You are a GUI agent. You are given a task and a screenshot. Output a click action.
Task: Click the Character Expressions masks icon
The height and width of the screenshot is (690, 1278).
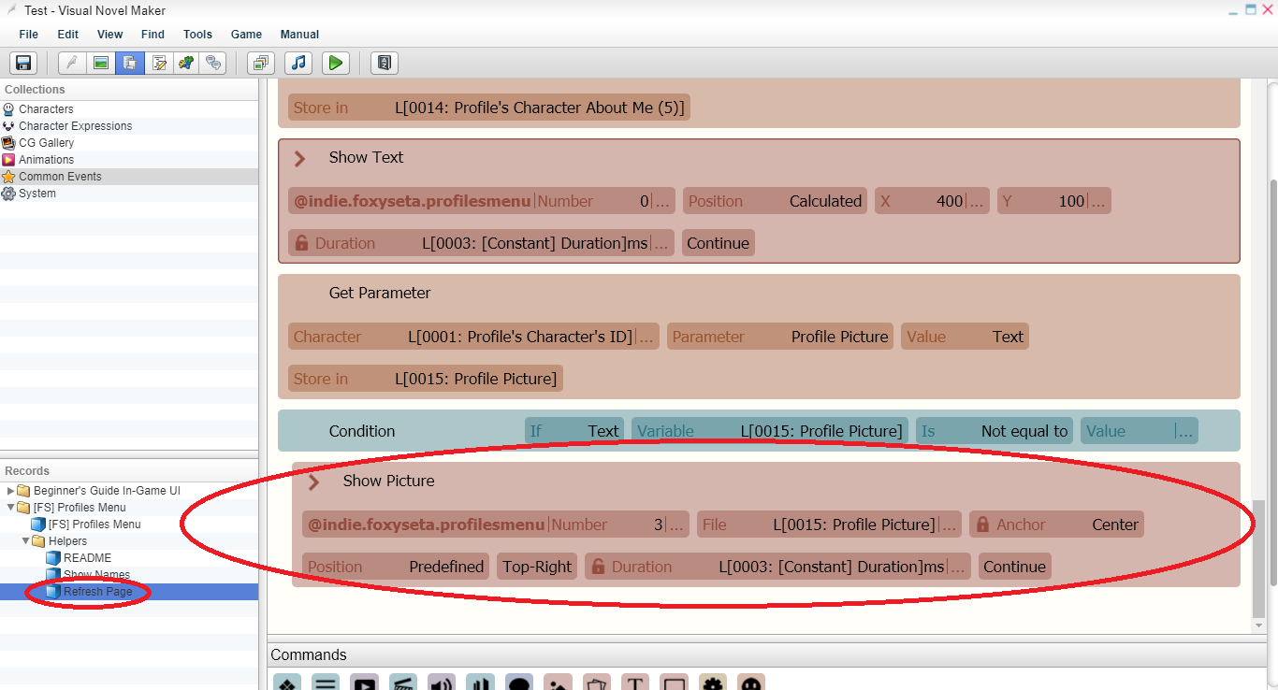click(9, 126)
